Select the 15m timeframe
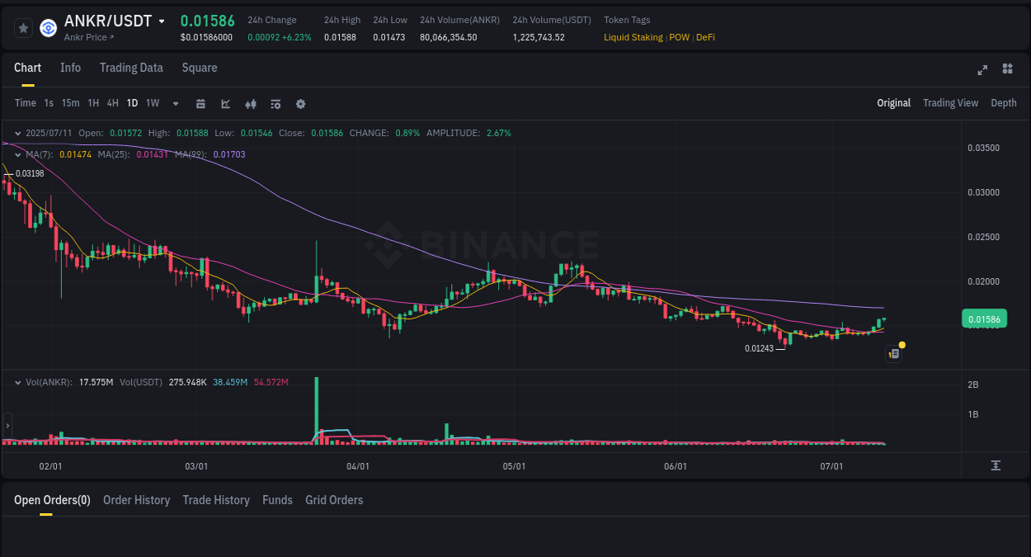 [x=70, y=103]
